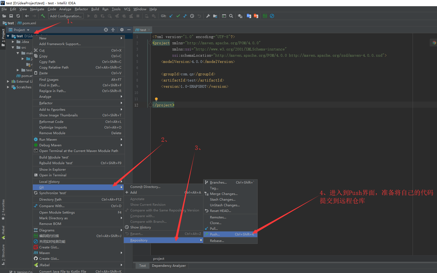Choose Stash Changes... menu entry
This screenshot has width=437, height=273.
tap(230, 200)
